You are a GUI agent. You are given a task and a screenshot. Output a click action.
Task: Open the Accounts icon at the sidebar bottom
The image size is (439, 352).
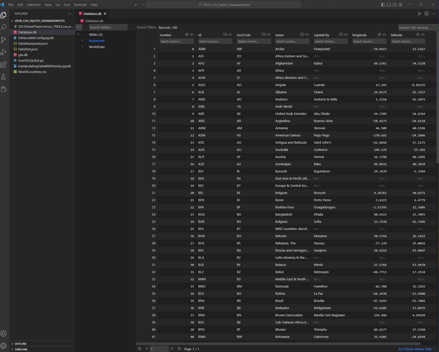click(x=4, y=333)
